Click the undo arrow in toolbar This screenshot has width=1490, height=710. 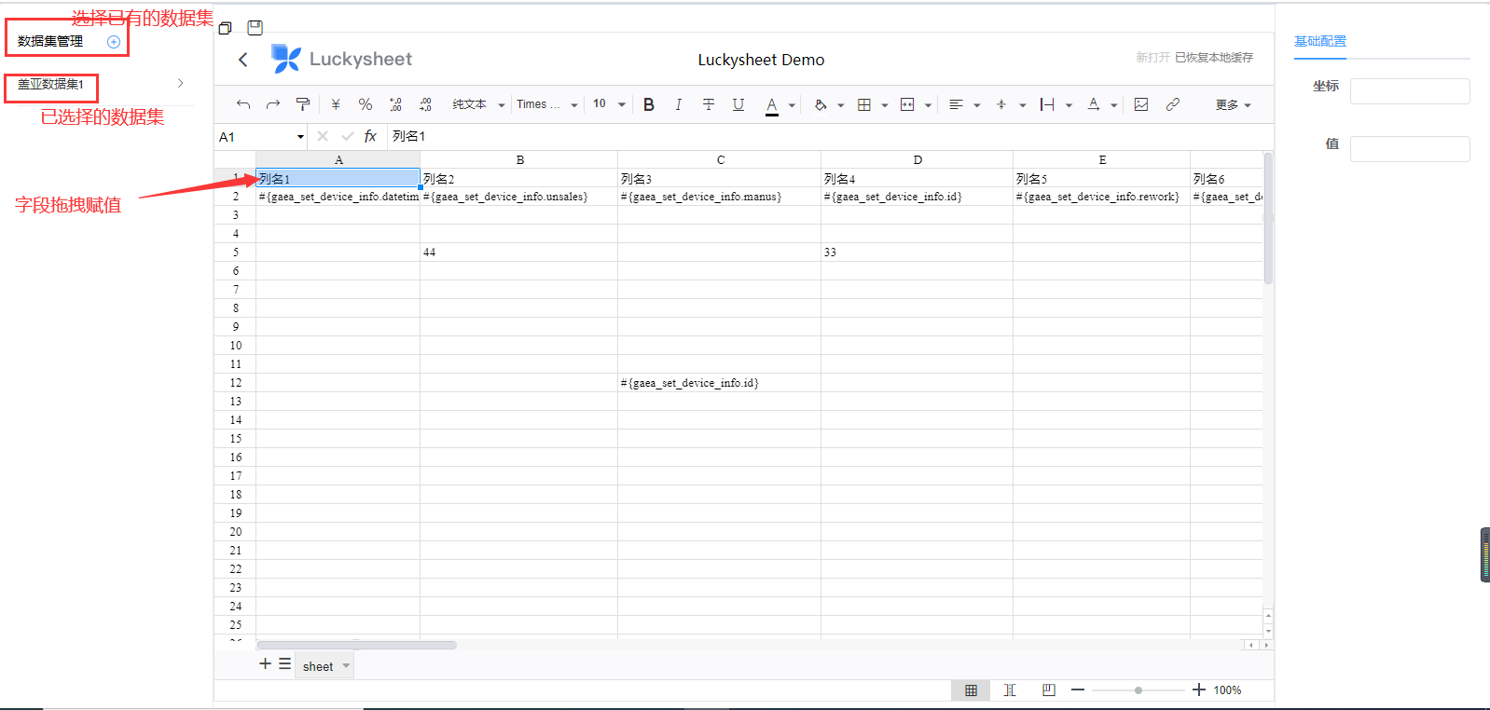pyautogui.click(x=243, y=104)
